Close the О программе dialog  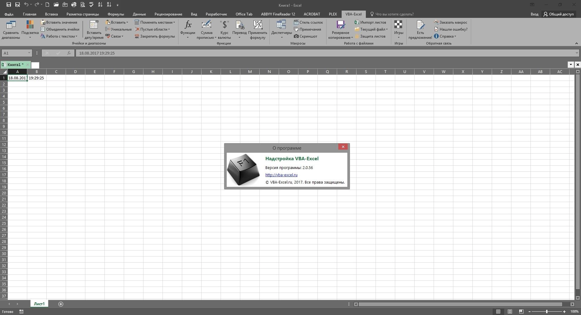pos(343,147)
